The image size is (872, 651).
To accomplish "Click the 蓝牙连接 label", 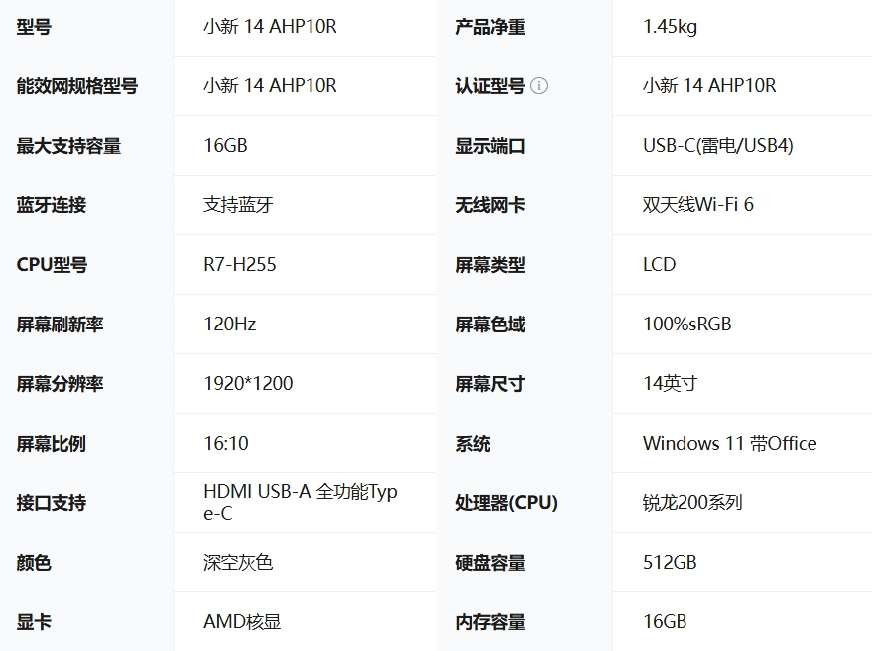I will click(52, 205).
